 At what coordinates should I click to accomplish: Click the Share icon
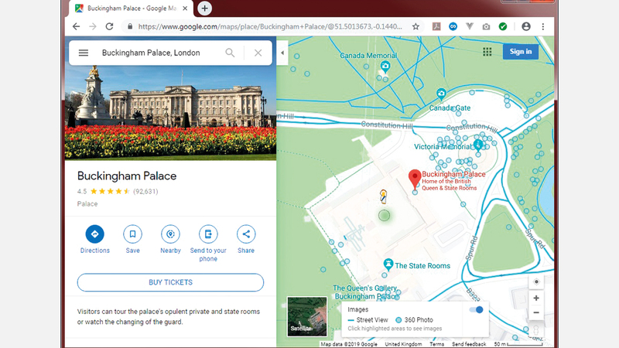point(246,234)
